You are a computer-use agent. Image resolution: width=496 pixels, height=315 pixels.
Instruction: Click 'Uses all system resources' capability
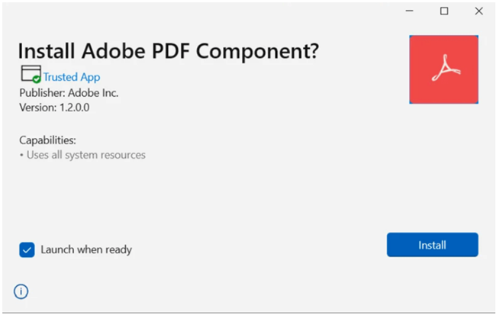[x=84, y=155]
